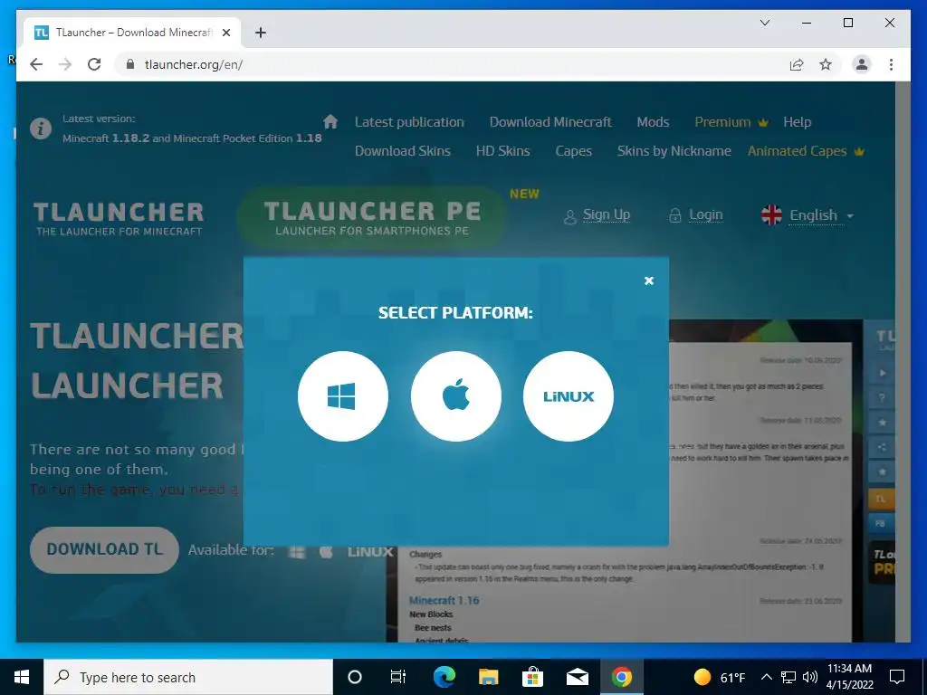The height and width of the screenshot is (695, 927).
Task: Open Skins by Nickname link
Action: click(674, 151)
